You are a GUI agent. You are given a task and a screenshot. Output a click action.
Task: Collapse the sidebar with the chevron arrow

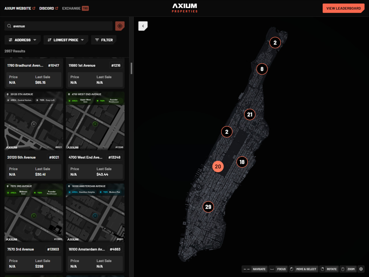tap(143, 26)
